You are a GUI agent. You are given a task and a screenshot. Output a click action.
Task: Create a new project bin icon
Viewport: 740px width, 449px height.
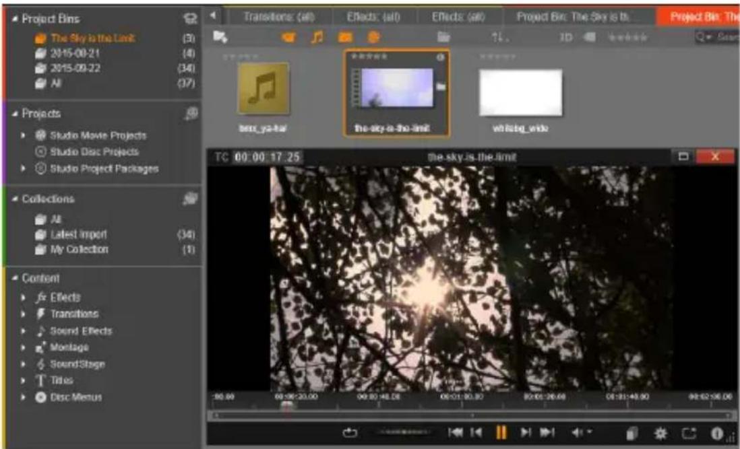[x=190, y=19]
